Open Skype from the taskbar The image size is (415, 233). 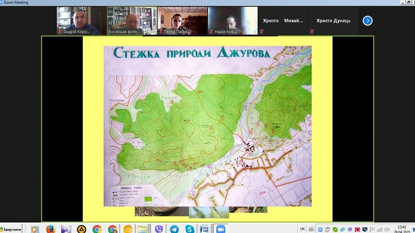[189, 229]
